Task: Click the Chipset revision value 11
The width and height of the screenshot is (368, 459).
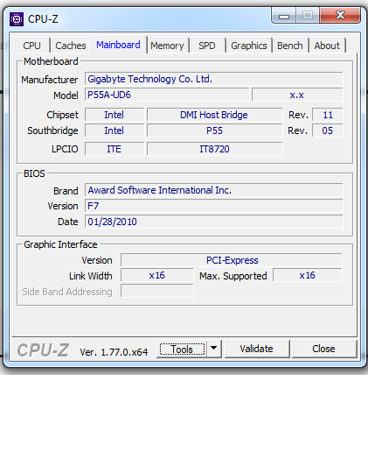Action: [x=328, y=115]
